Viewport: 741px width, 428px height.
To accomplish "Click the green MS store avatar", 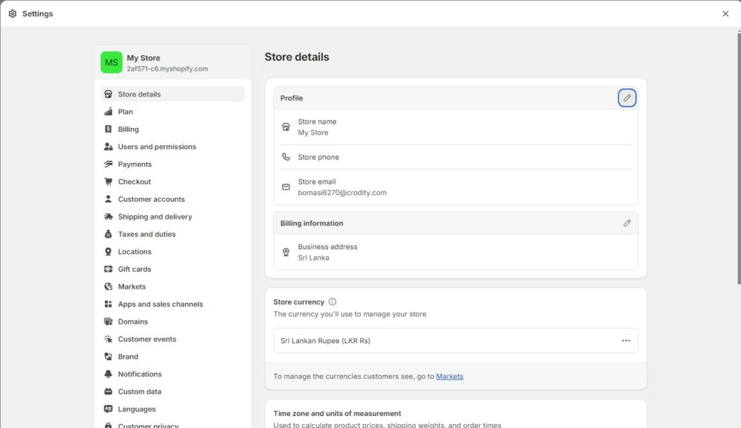I will tap(111, 63).
